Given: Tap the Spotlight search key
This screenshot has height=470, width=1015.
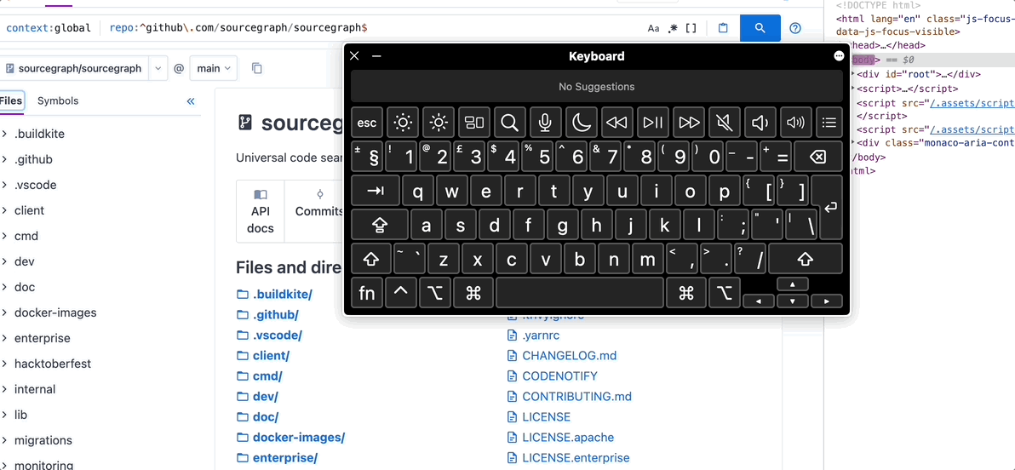Looking at the screenshot, I should (510, 123).
